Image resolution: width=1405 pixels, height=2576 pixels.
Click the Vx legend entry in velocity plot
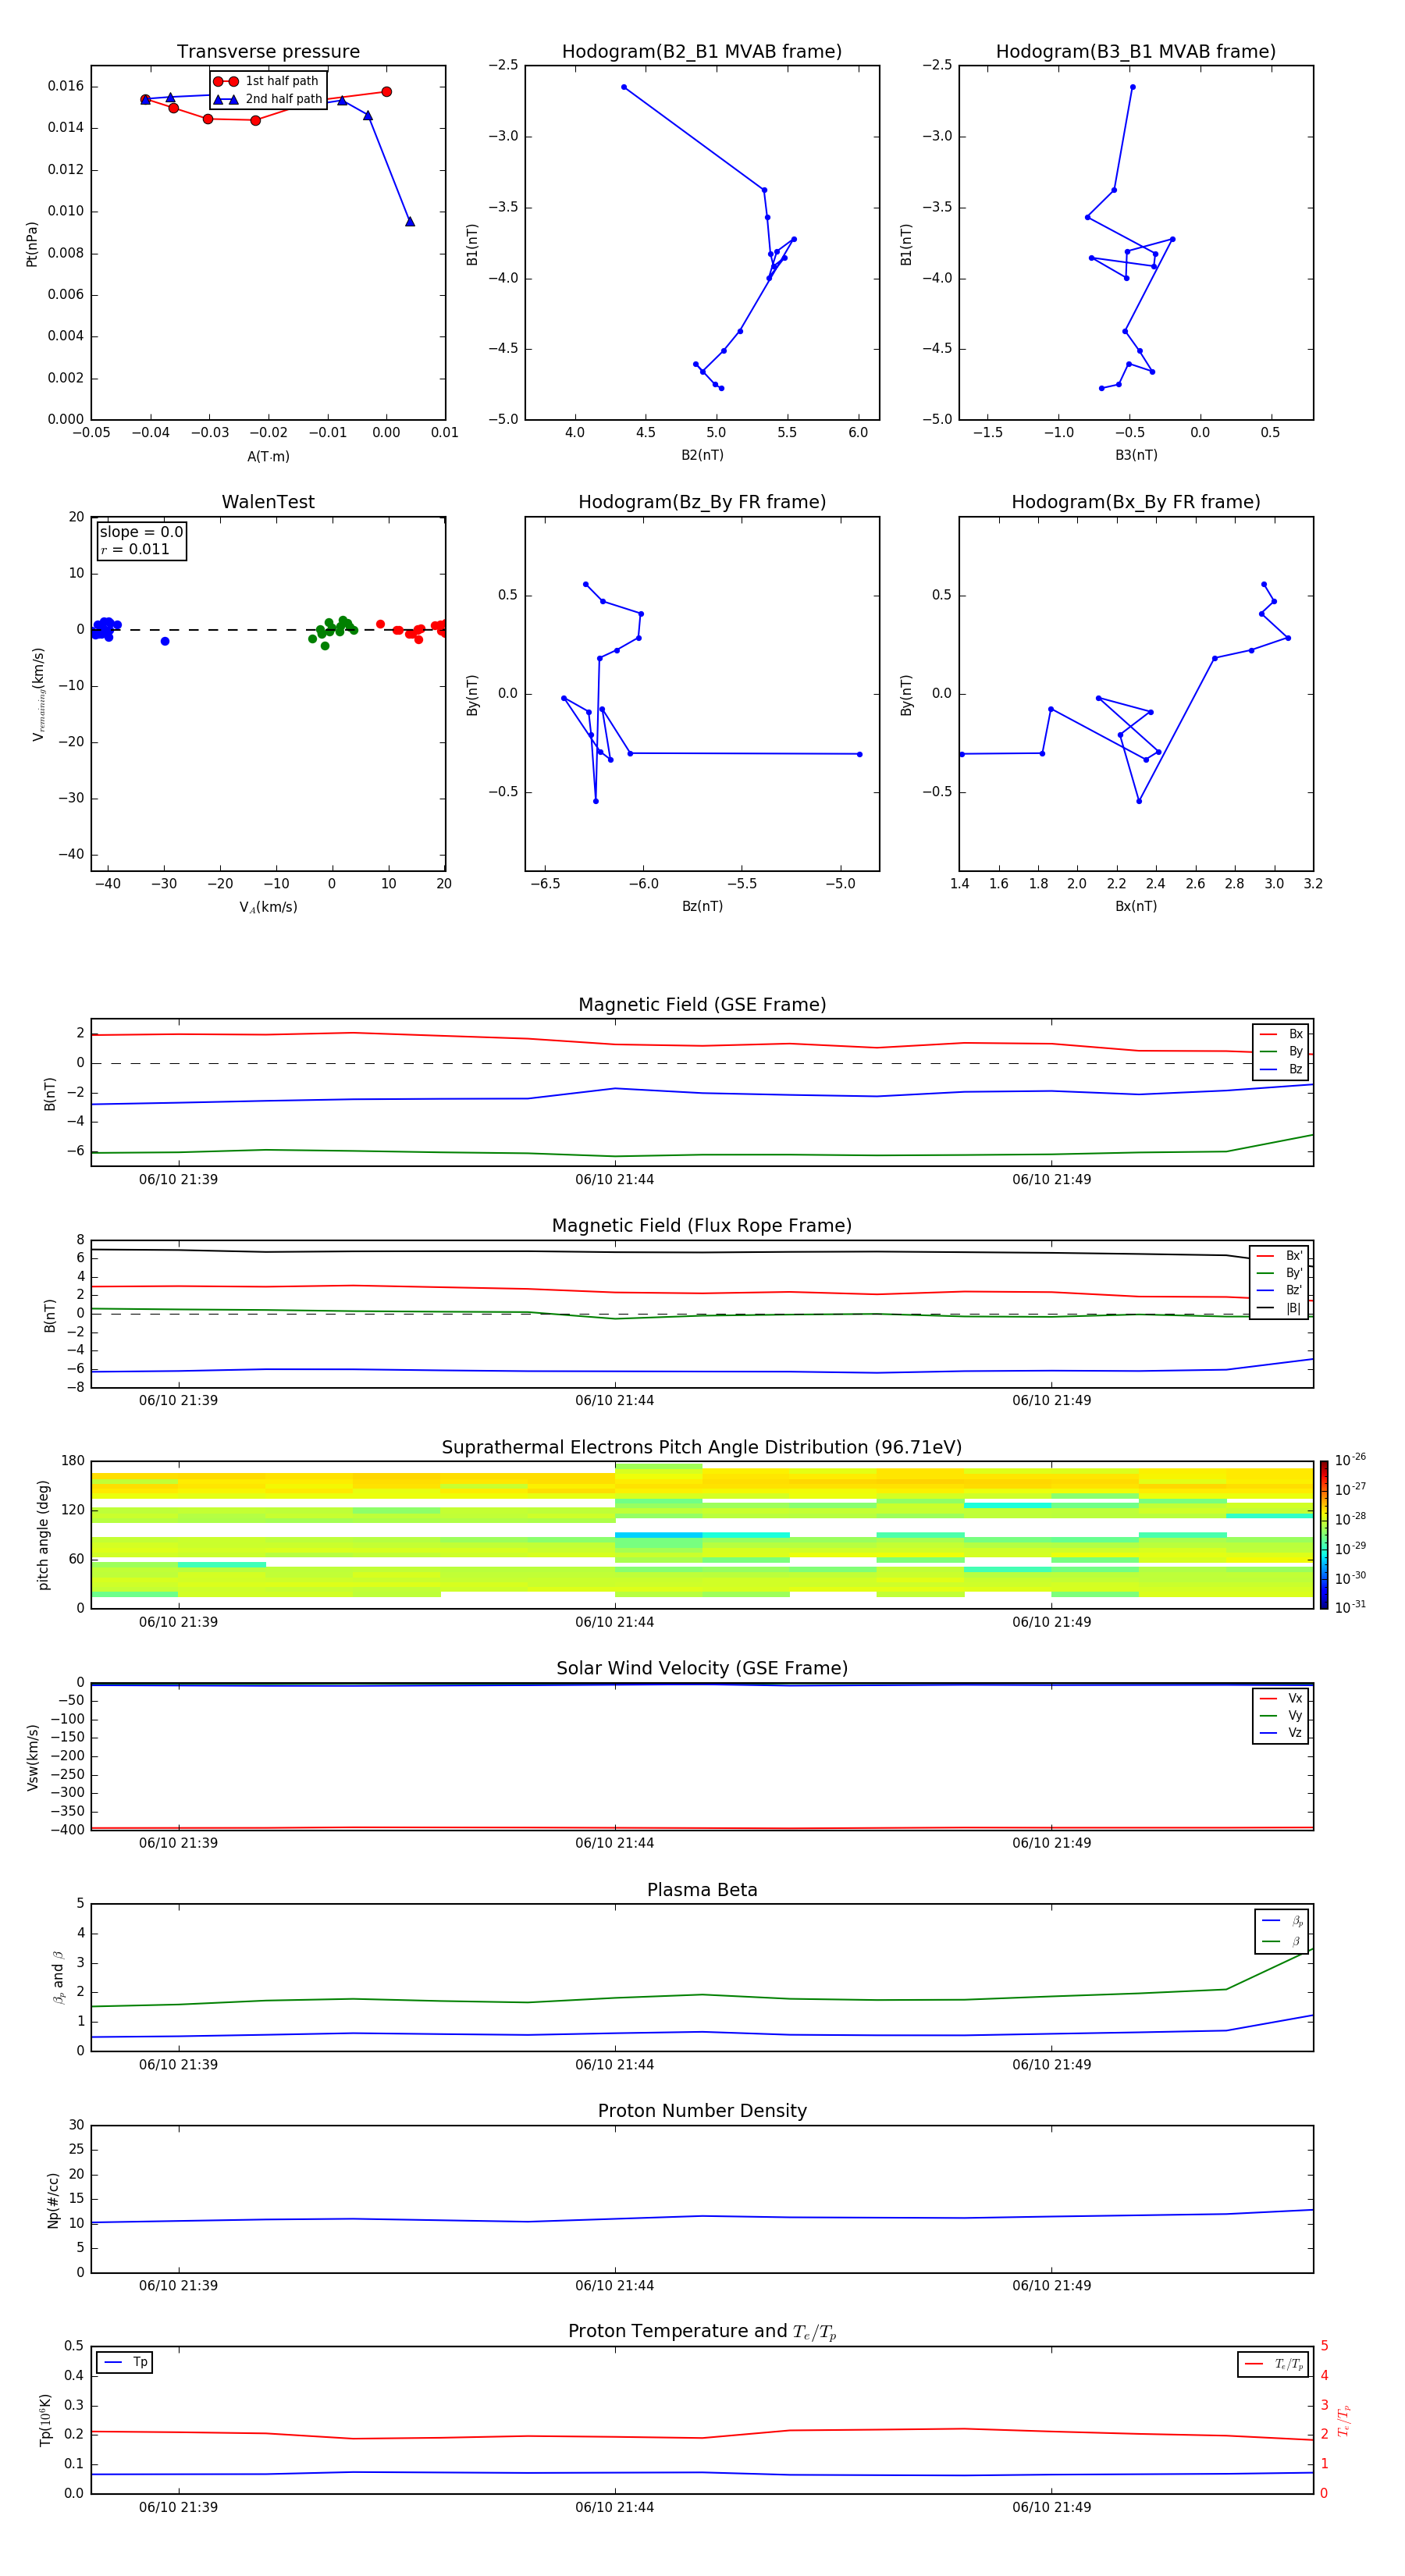tap(1281, 1698)
